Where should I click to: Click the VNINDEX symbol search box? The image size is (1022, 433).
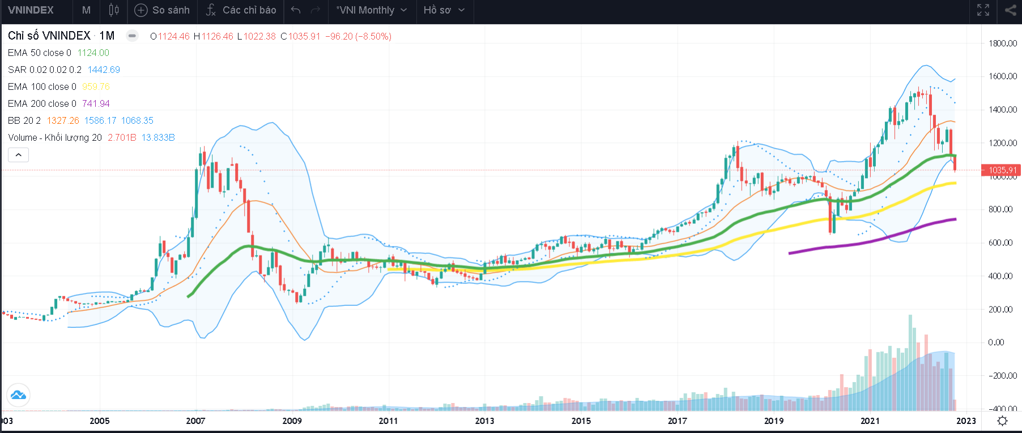click(x=31, y=10)
